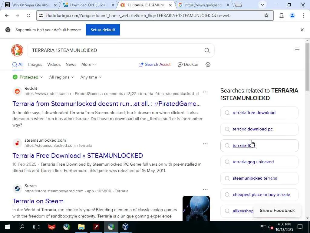Open Task View on taskbar

[x=36, y=227]
